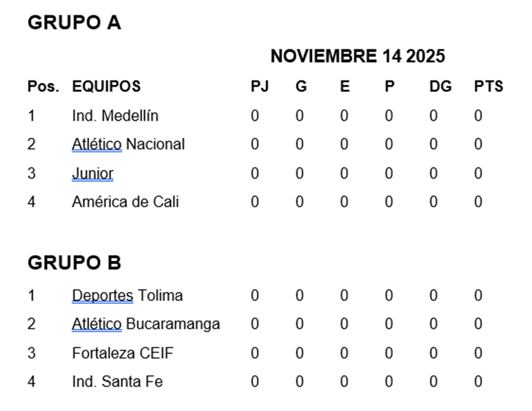Click the PJ value for Junior

255,173
